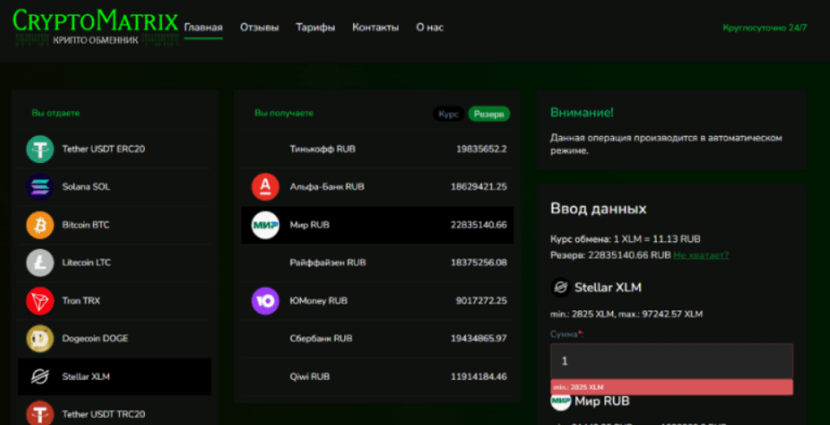Click the Внимание! heading
The height and width of the screenshot is (425, 830).
click(x=582, y=112)
